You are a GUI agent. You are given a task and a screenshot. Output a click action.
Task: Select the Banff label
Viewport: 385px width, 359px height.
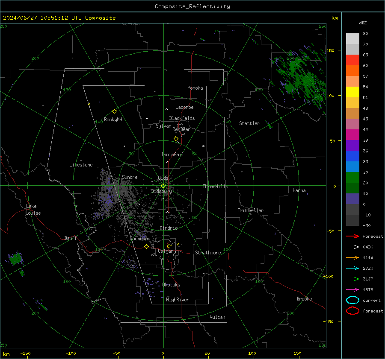pos(71,238)
